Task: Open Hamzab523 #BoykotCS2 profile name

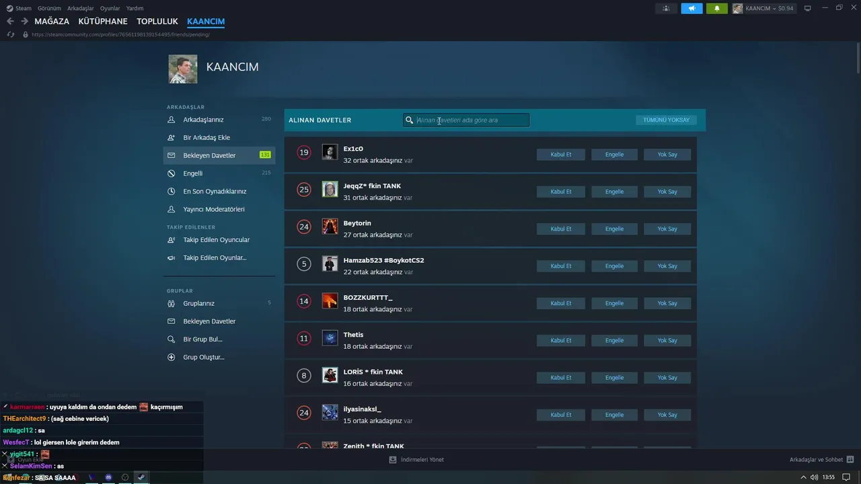Action: [383, 260]
